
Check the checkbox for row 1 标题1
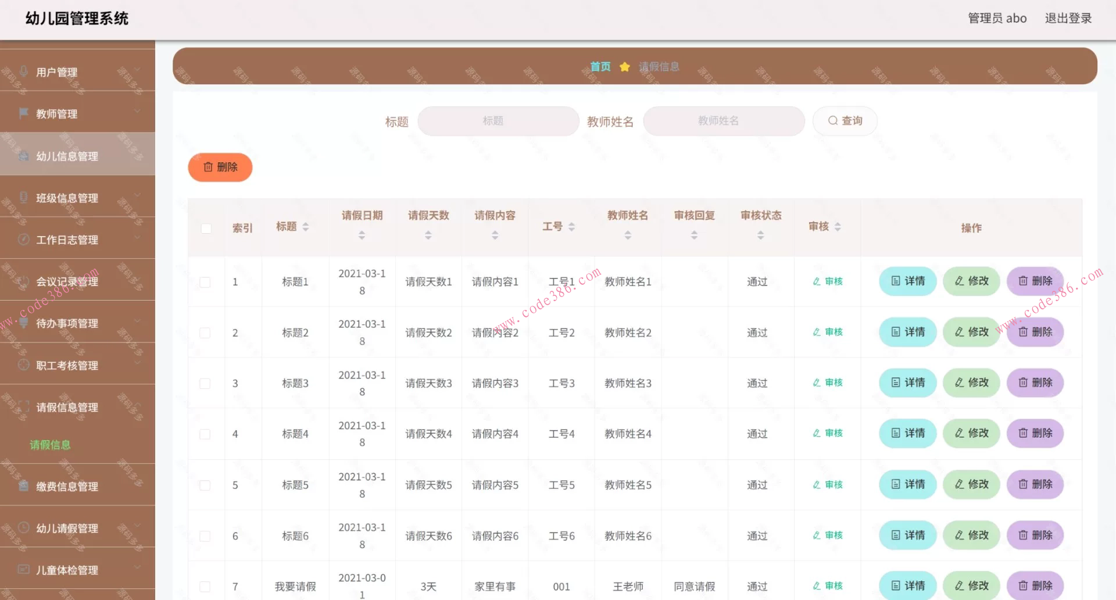point(205,282)
